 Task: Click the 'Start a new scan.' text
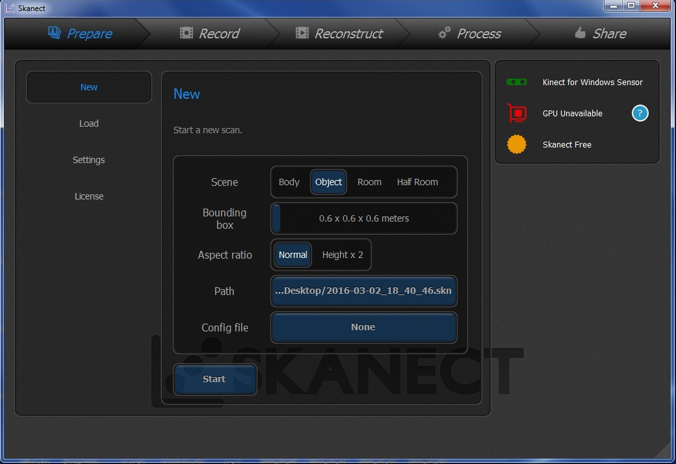[208, 130]
